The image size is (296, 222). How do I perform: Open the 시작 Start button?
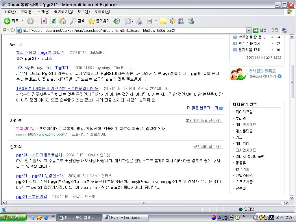(13, 218)
